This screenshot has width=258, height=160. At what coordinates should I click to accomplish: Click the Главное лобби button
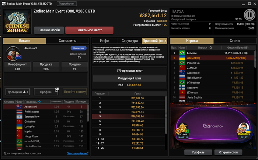click(49, 30)
